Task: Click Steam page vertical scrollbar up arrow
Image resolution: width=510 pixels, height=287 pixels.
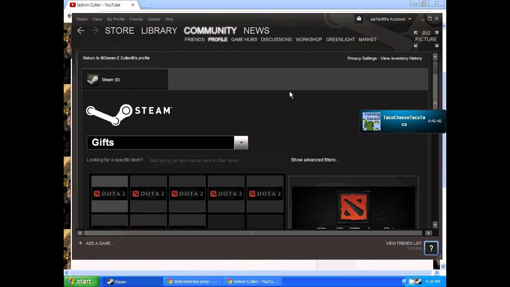Action: click(x=435, y=57)
